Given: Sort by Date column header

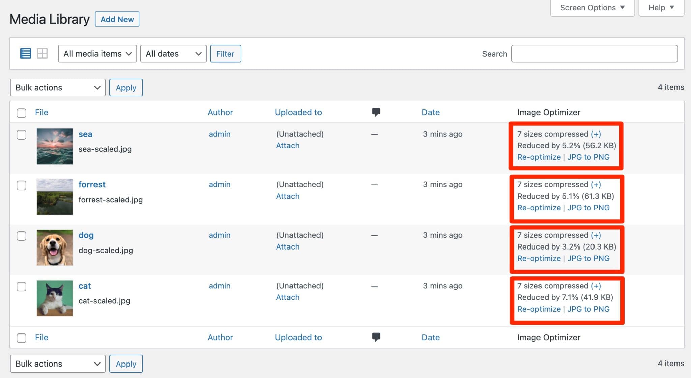Looking at the screenshot, I should pyautogui.click(x=431, y=112).
